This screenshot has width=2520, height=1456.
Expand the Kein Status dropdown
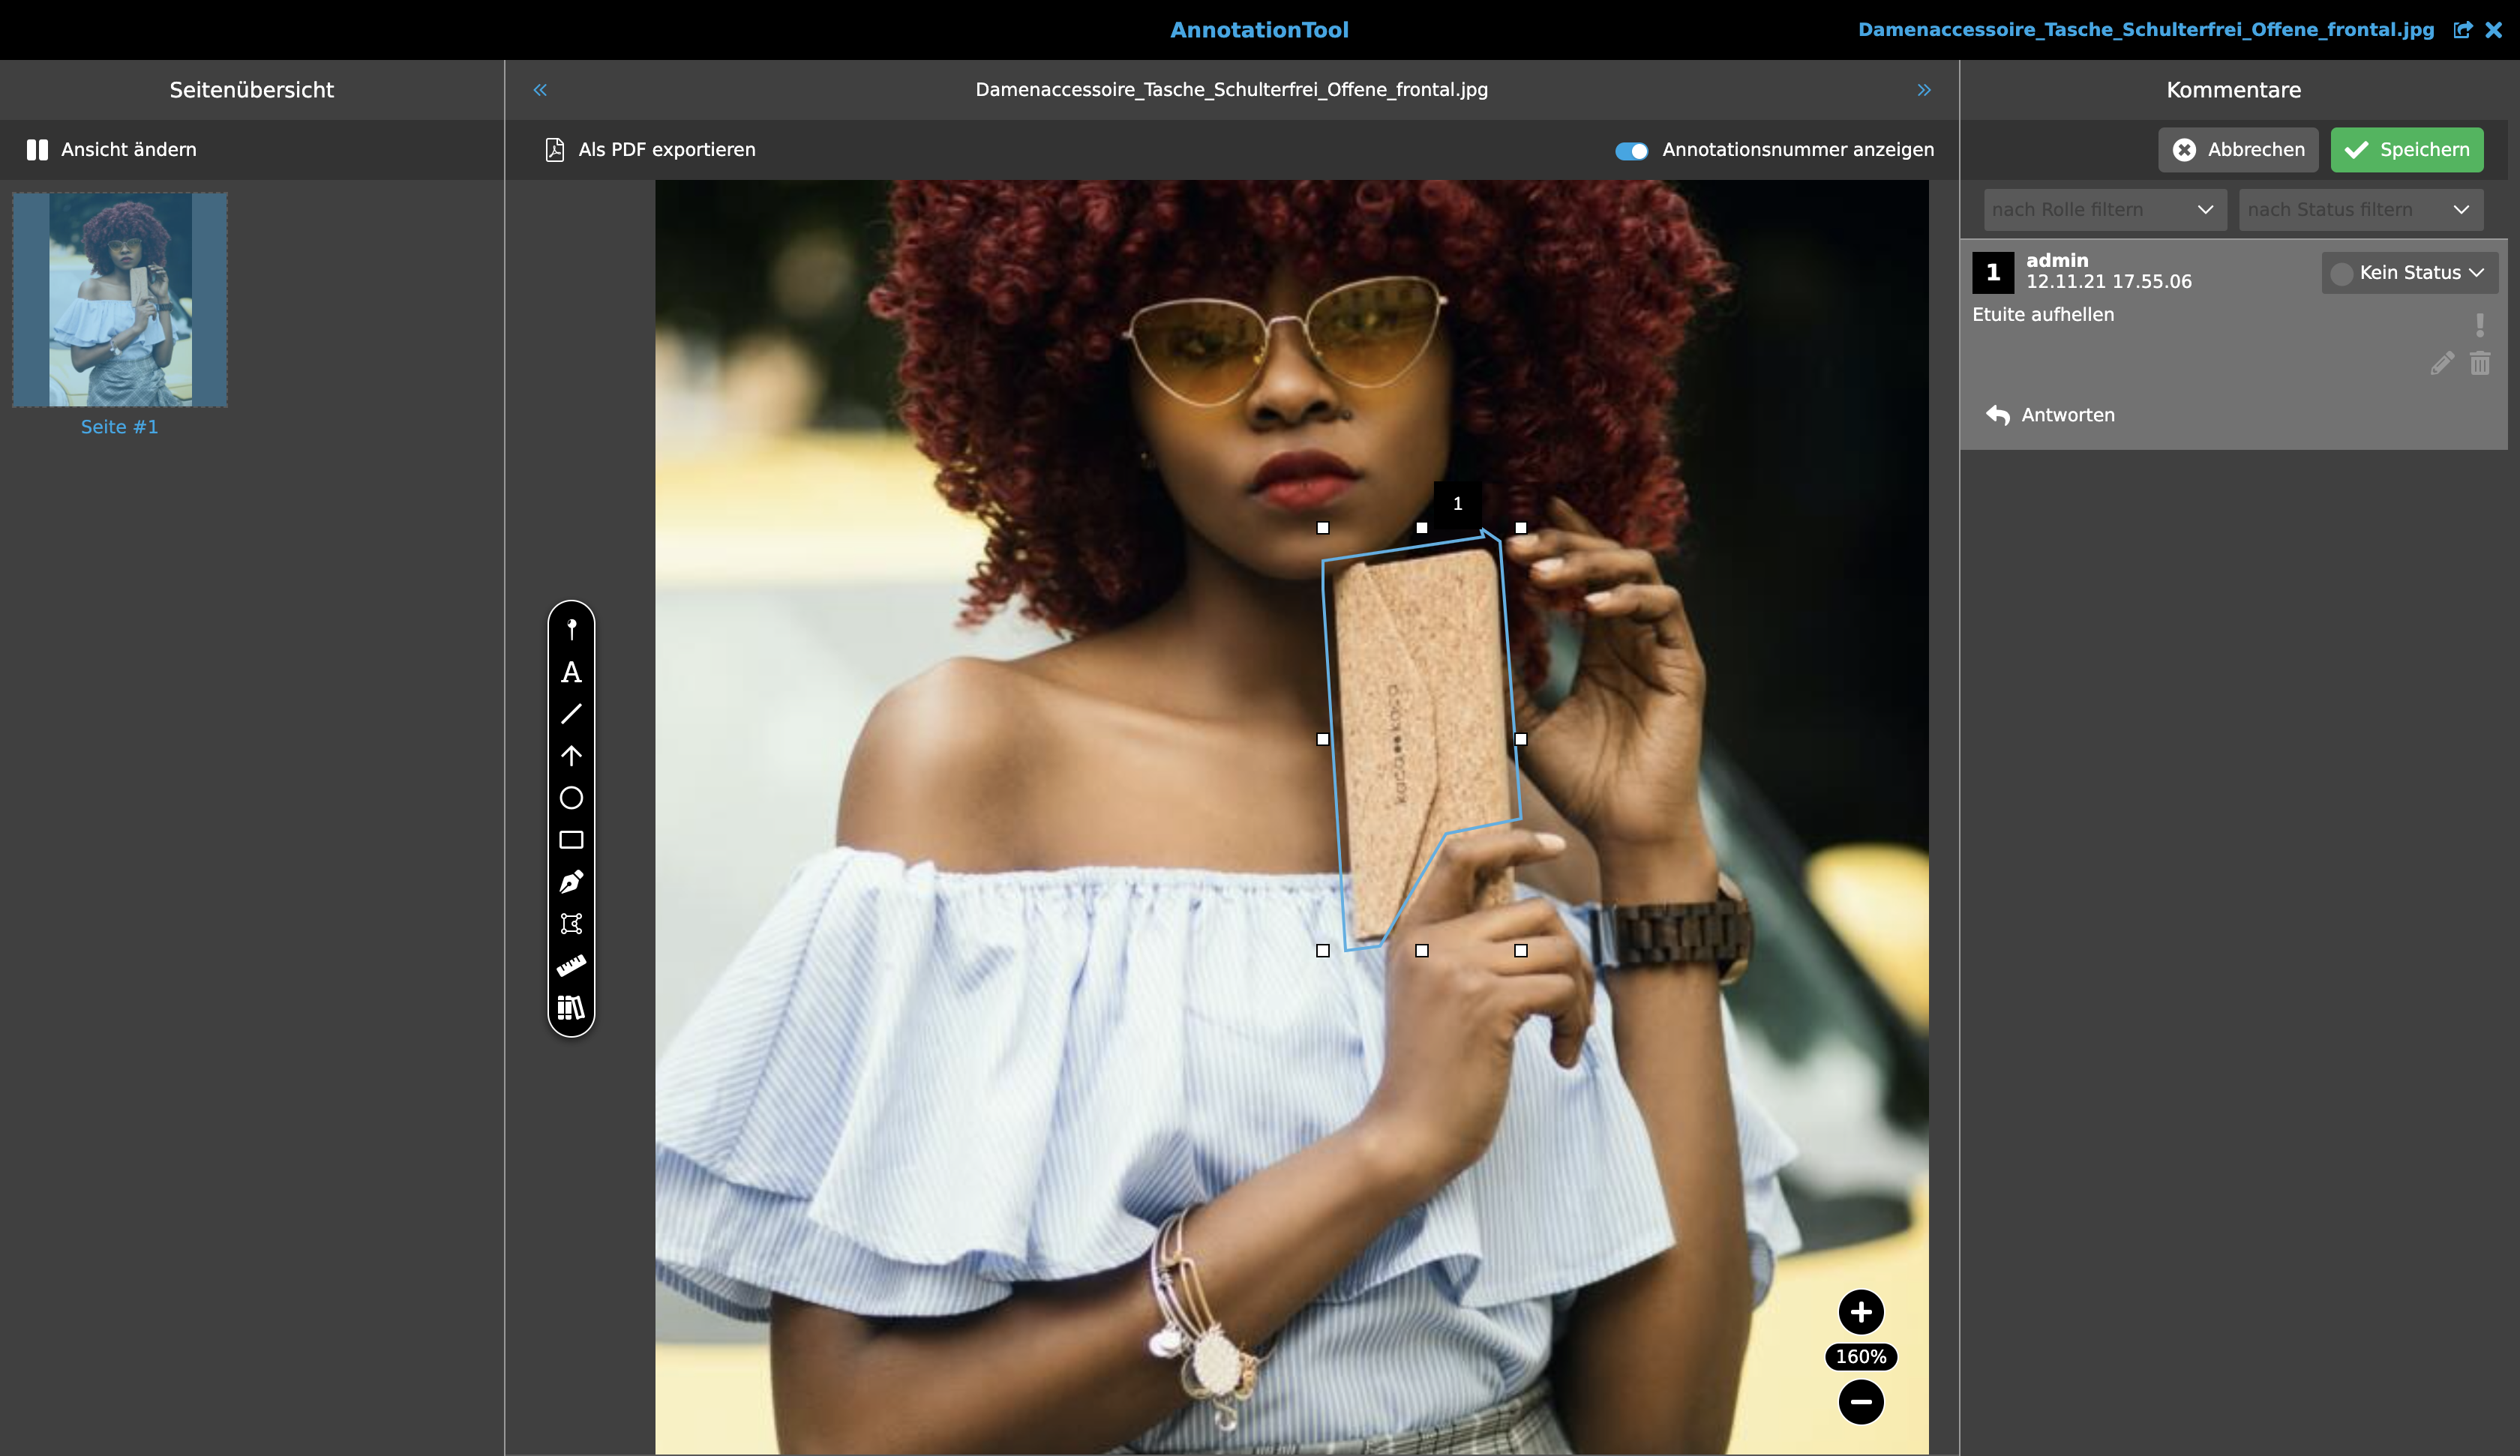coord(2409,273)
